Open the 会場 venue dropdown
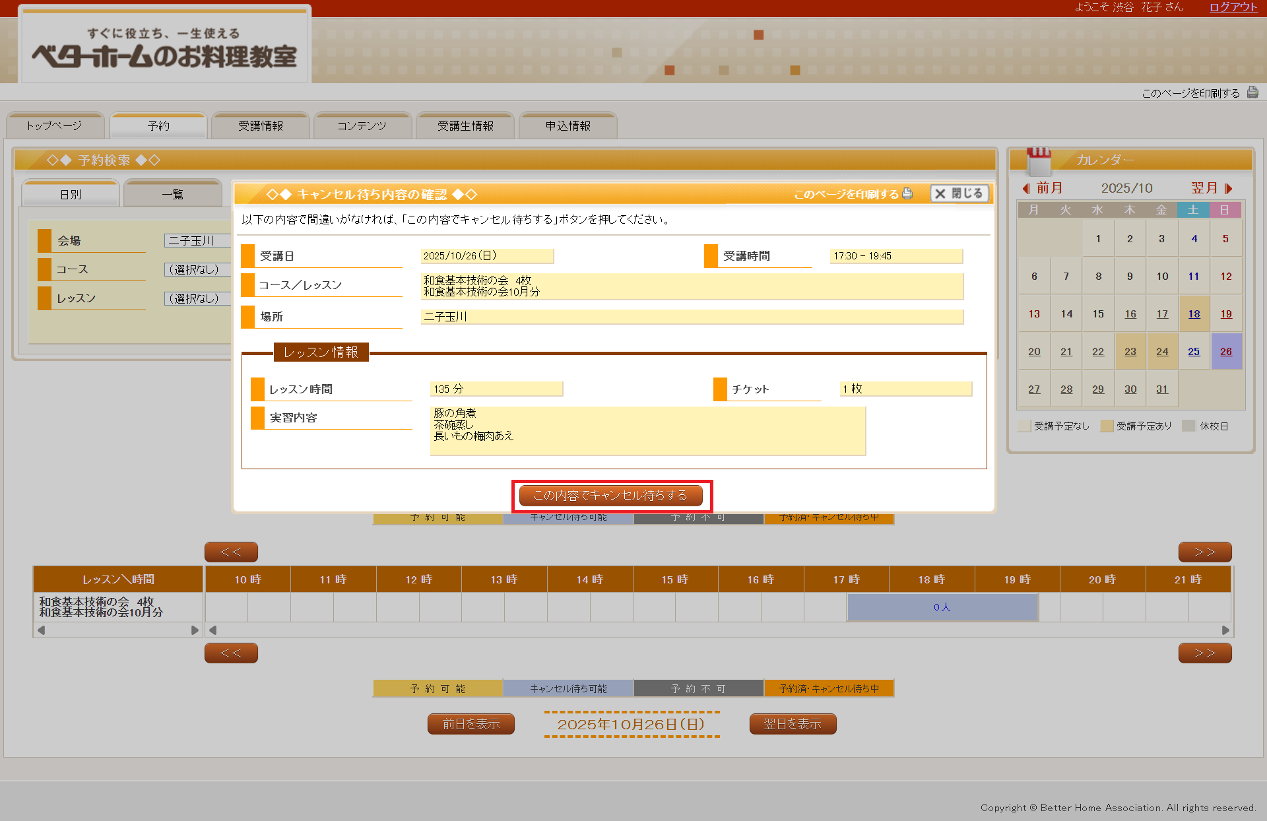This screenshot has height=821, width=1267. [197, 241]
